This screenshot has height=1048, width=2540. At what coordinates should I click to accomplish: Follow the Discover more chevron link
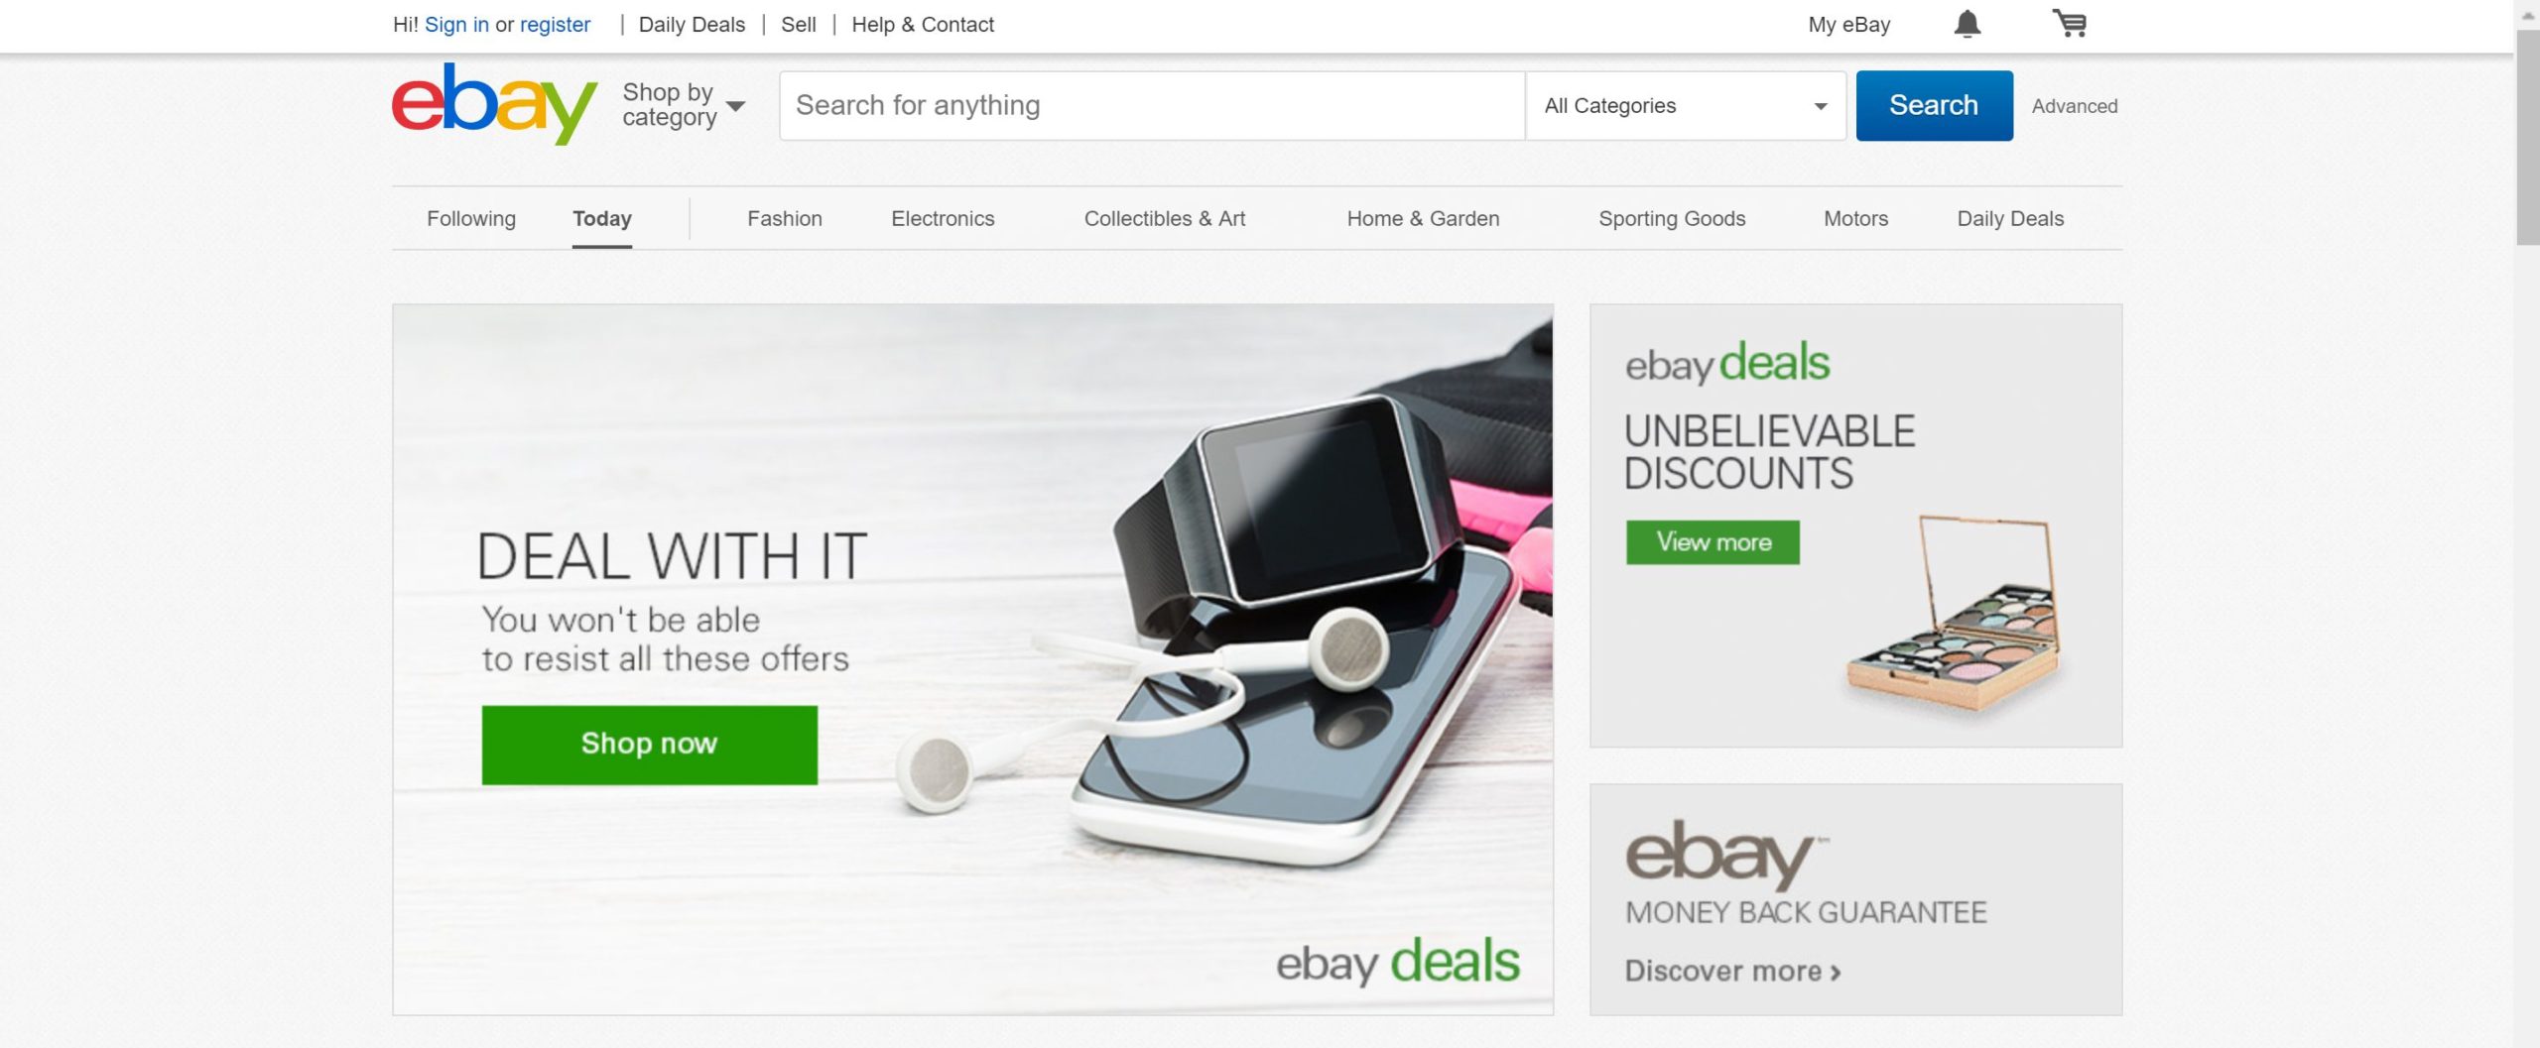[1732, 971]
